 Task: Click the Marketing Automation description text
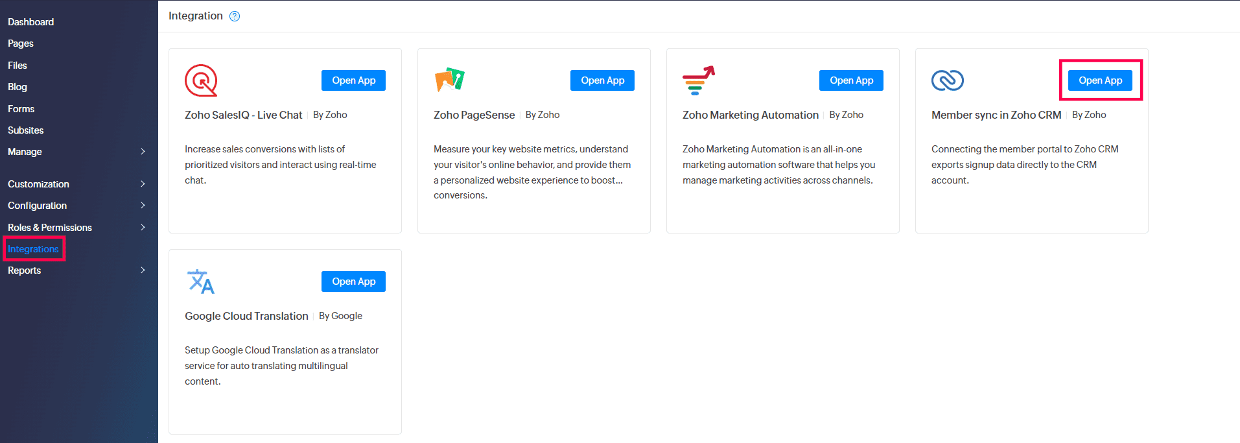pos(779,165)
